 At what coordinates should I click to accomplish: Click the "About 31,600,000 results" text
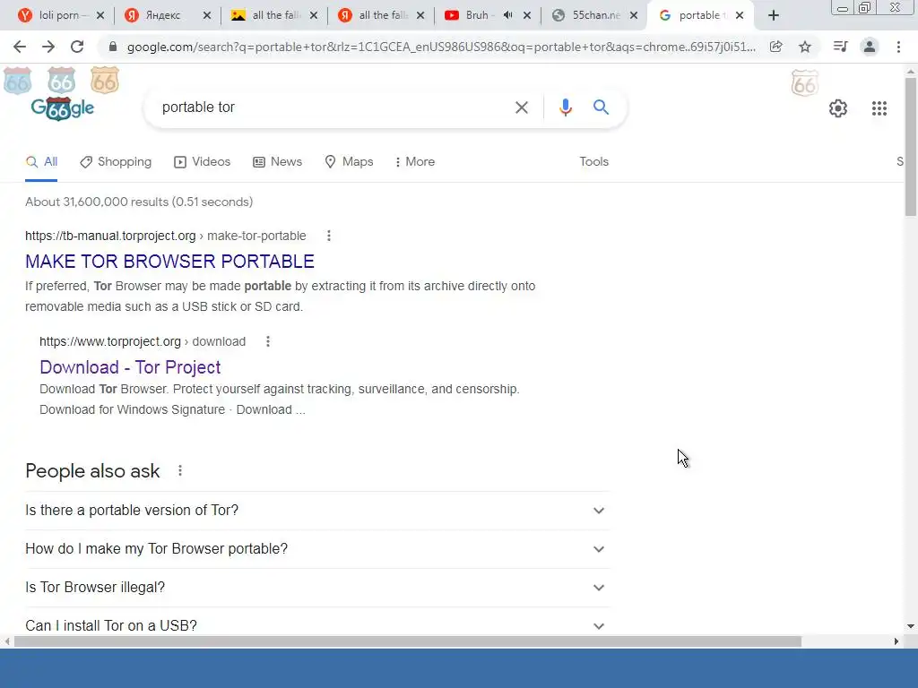(x=97, y=202)
